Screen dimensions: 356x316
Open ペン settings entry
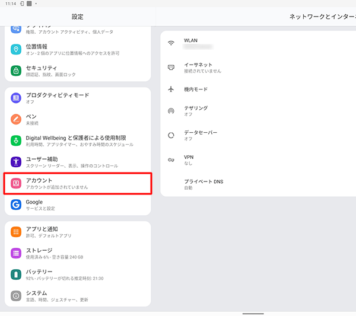78,119
